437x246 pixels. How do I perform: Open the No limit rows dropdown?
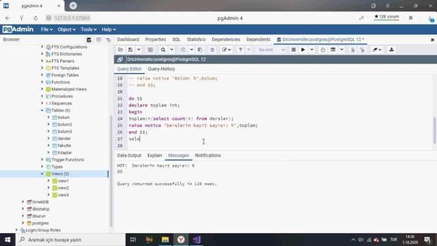tap(271, 50)
